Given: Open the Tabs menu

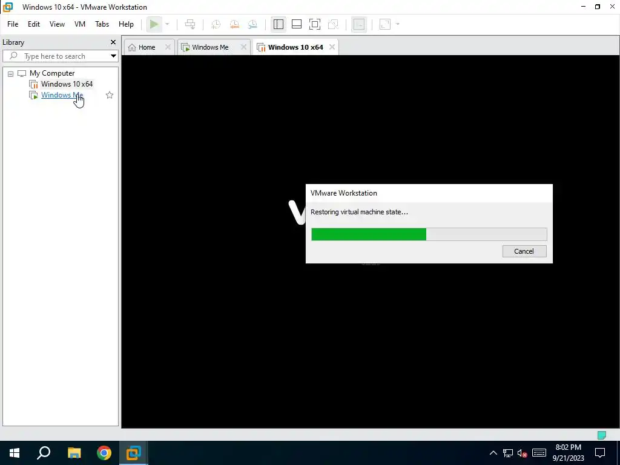Looking at the screenshot, I should click(102, 24).
